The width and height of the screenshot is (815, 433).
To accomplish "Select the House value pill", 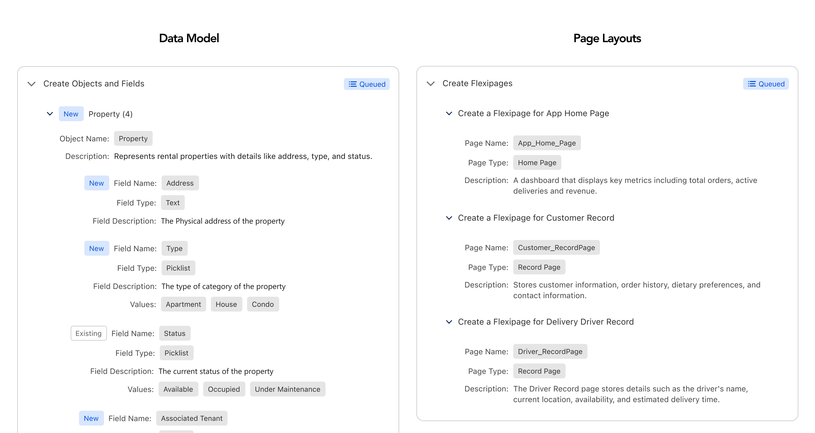I will pos(226,304).
